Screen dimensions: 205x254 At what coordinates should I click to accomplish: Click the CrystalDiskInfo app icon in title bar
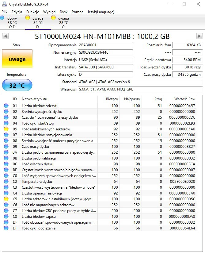(4, 4)
